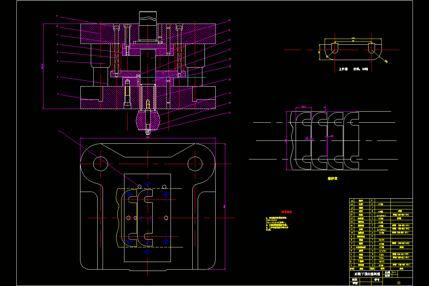Viewport: 429px width, 286px height.
Task: Select the 排样图 label under strip layout
Action: (332, 178)
